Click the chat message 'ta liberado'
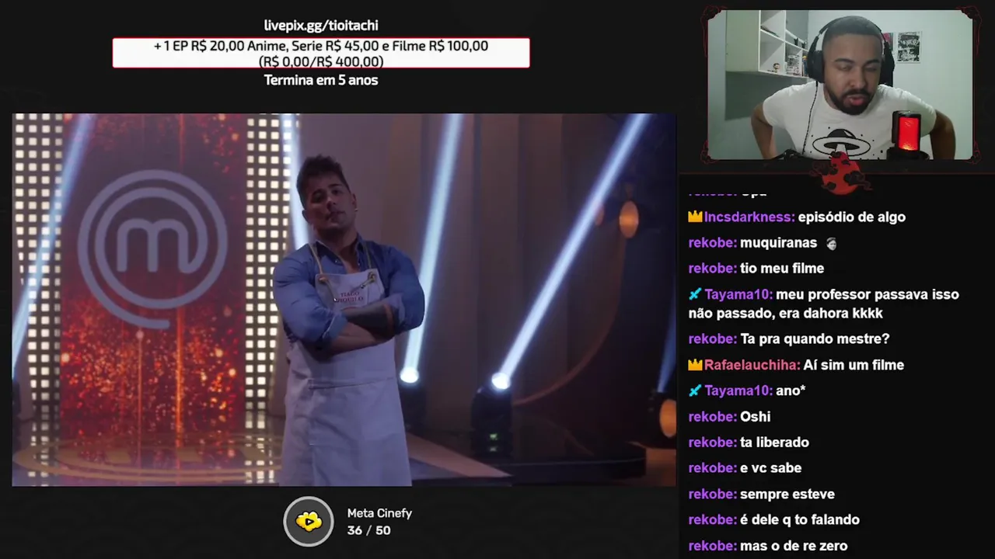 tap(774, 443)
